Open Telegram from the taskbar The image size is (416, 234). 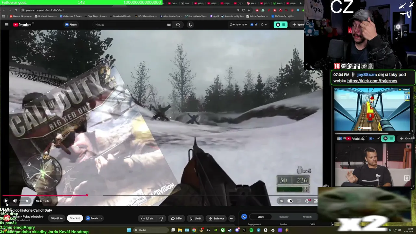click(258, 230)
